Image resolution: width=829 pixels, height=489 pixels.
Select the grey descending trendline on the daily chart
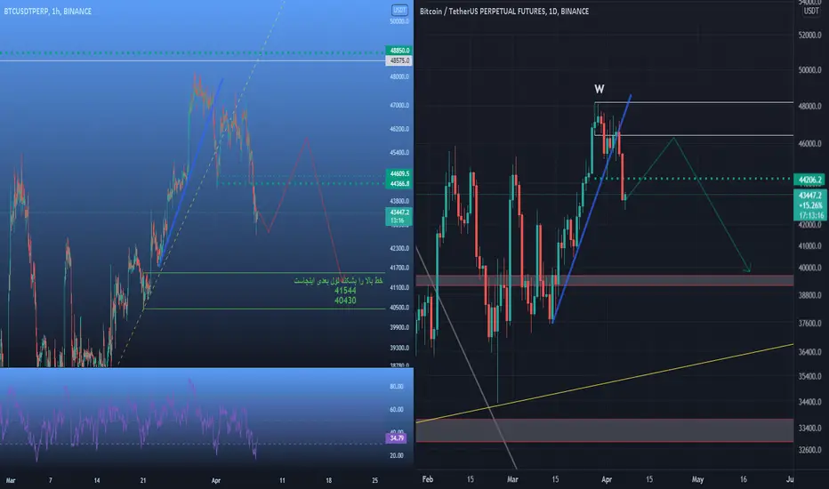[x=465, y=356]
